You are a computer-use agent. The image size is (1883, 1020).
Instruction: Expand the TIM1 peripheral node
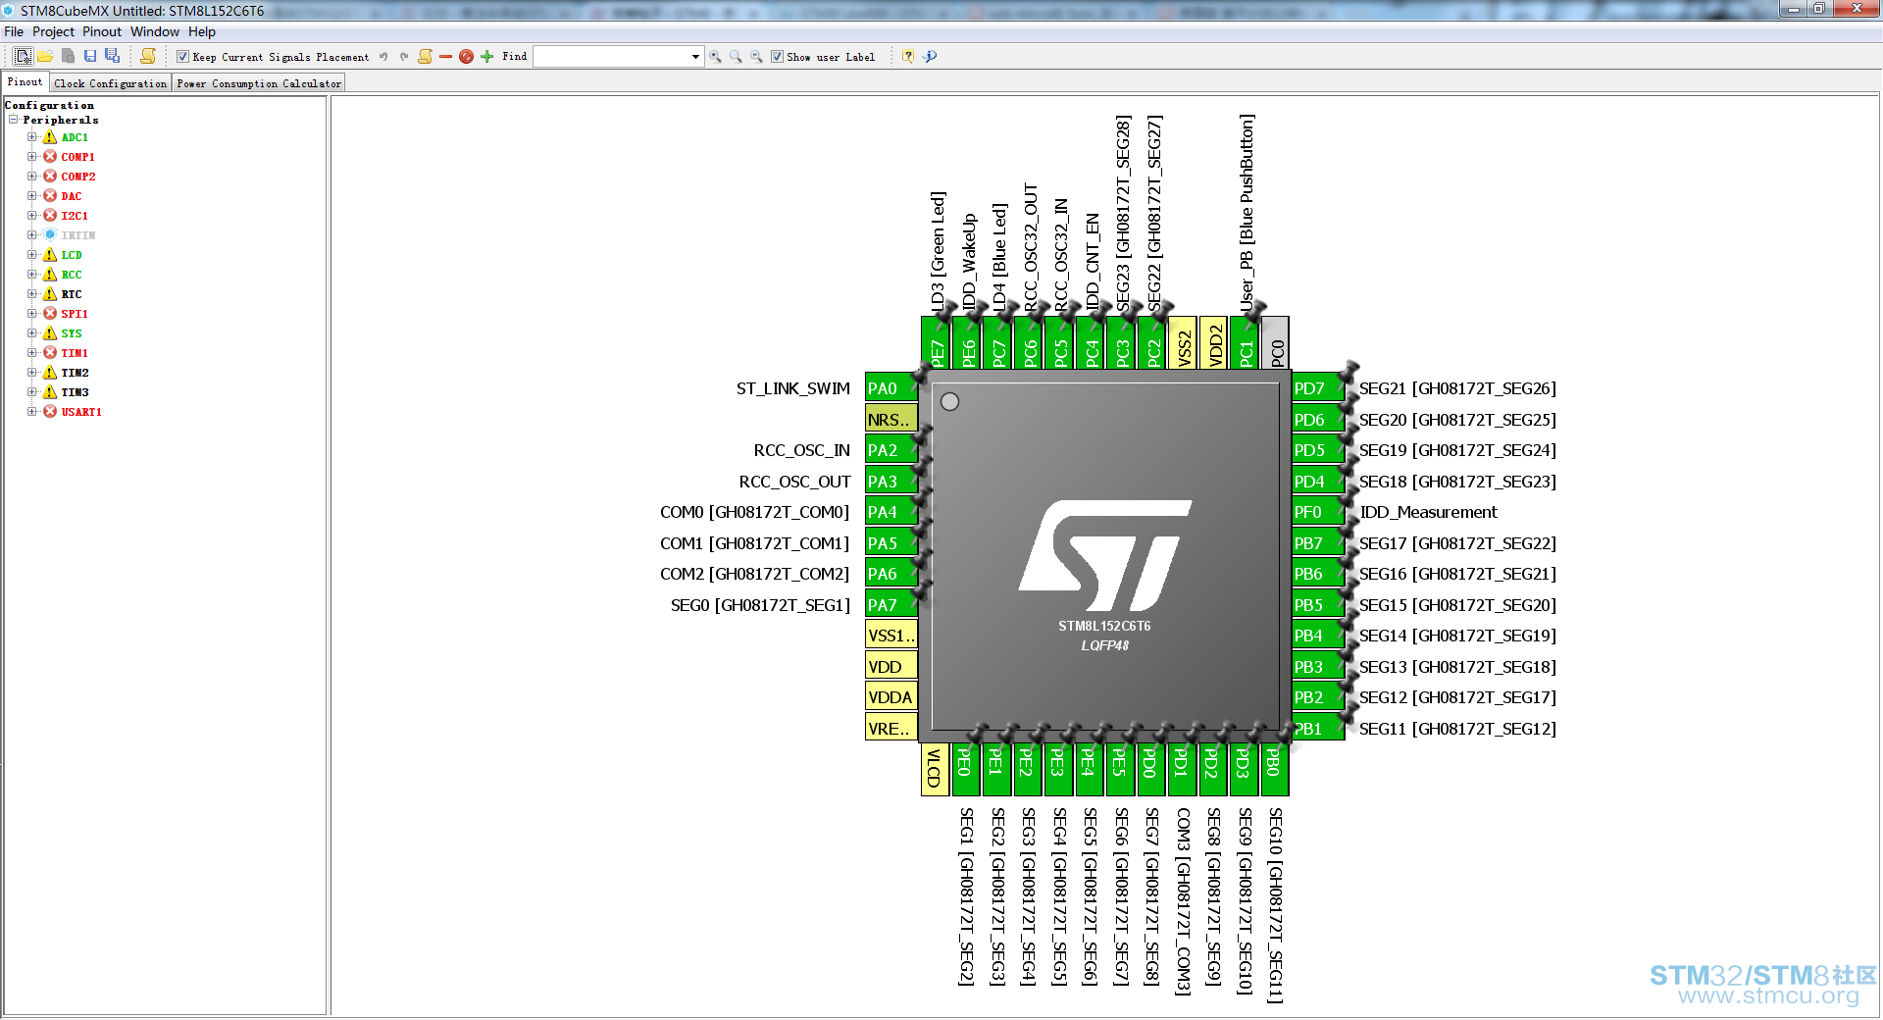coord(31,353)
